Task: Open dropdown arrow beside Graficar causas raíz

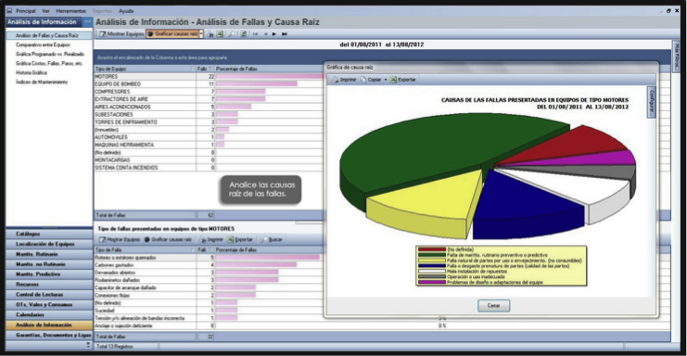Action: pyautogui.click(x=201, y=34)
